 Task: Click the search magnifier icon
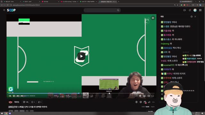point(118,10)
